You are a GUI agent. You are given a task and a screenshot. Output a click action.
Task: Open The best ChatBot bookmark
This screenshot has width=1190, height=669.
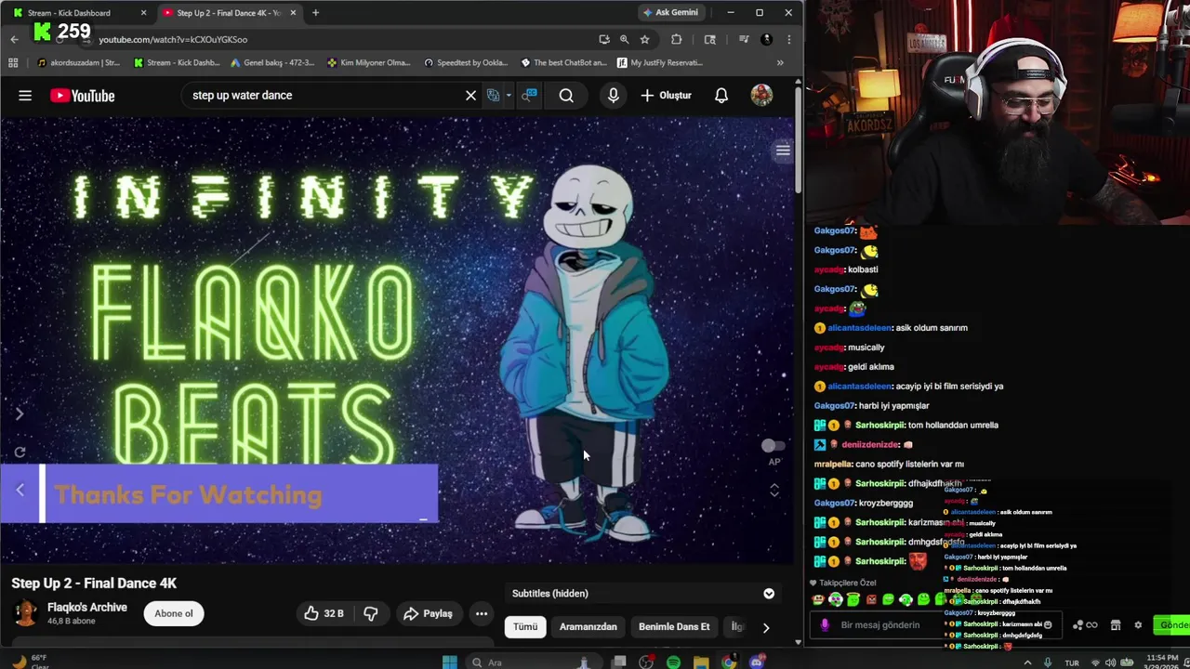pos(562,63)
